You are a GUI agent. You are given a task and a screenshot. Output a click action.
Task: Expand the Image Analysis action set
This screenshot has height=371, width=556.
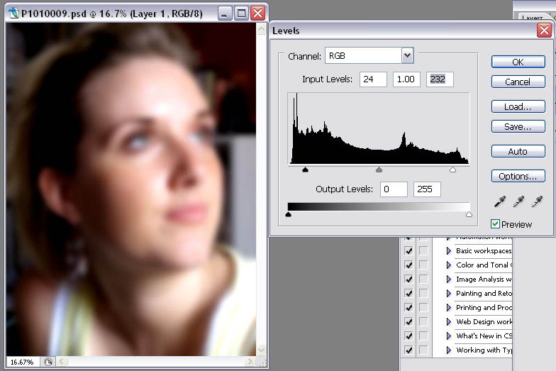448,279
